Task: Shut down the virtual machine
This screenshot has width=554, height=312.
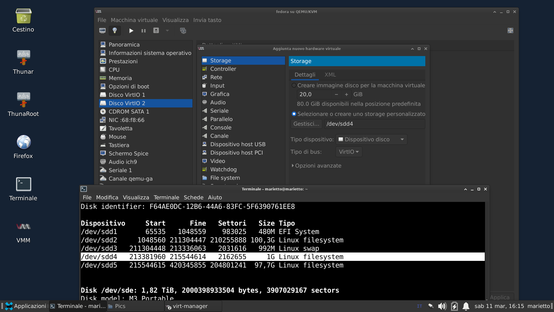Action: (x=156, y=31)
